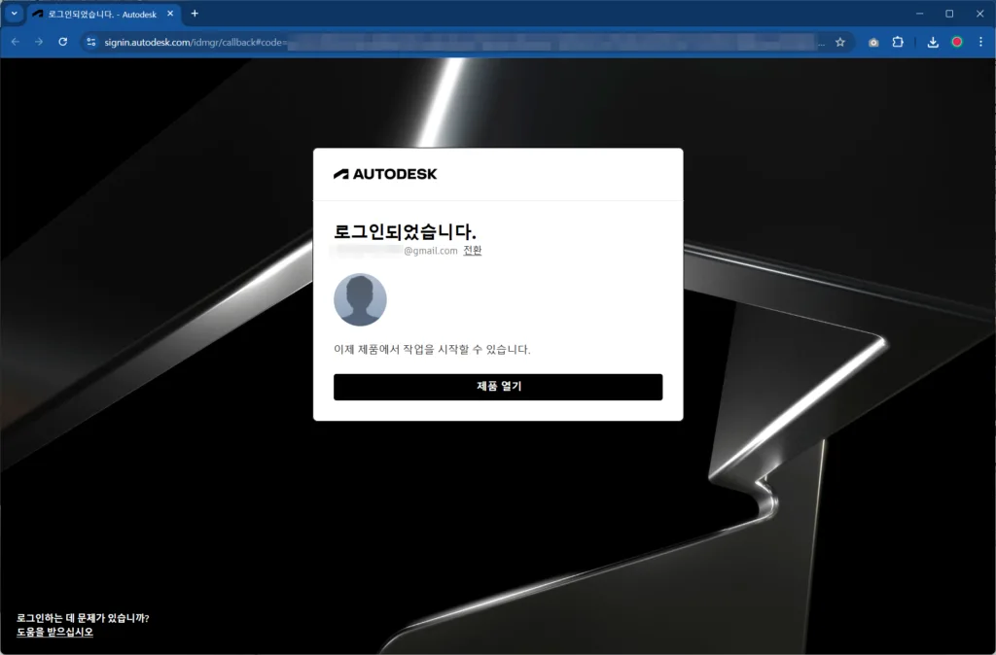996x655 pixels.
Task: Click the 전환 switch account link
Action: click(472, 250)
